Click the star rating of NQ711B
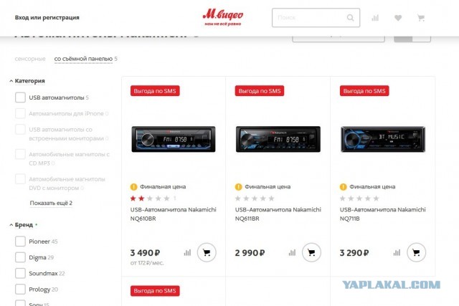Image resolution: width=459 pixels, height=306 pixels. click(x=359, y=199)
